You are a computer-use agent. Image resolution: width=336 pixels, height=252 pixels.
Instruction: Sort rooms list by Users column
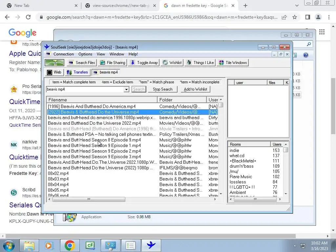[277, 144]
